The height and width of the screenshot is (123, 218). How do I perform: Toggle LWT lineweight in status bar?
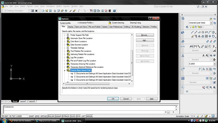pyautogui.click(x=83, y=116)
